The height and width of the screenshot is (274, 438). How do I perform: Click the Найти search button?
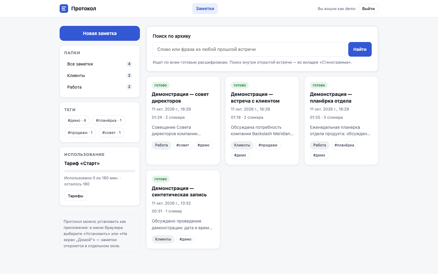(360, 49)
